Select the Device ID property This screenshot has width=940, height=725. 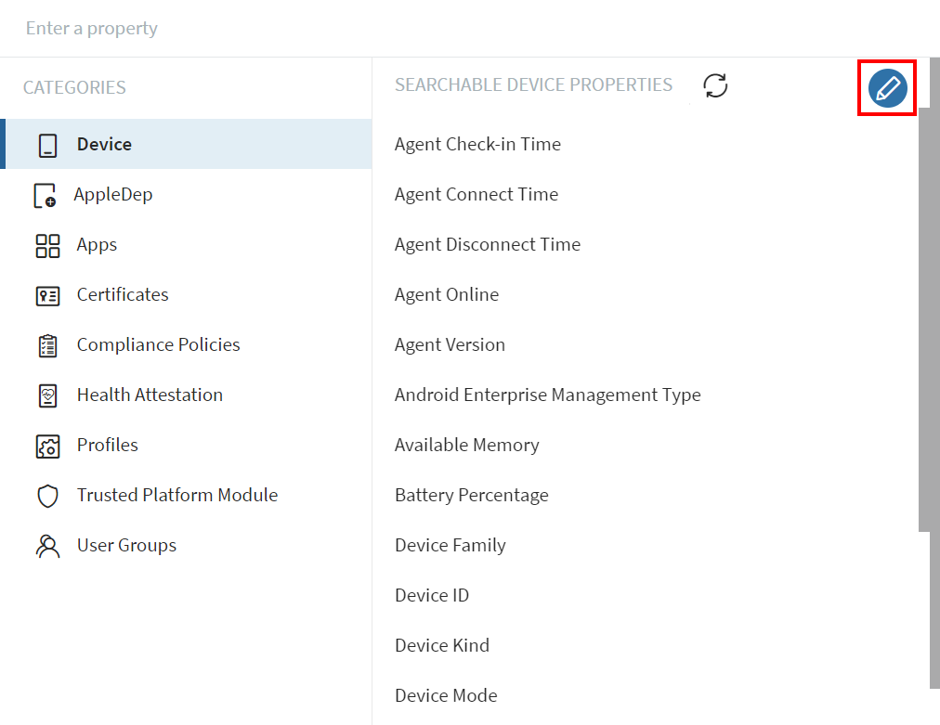tap(432, 595)
